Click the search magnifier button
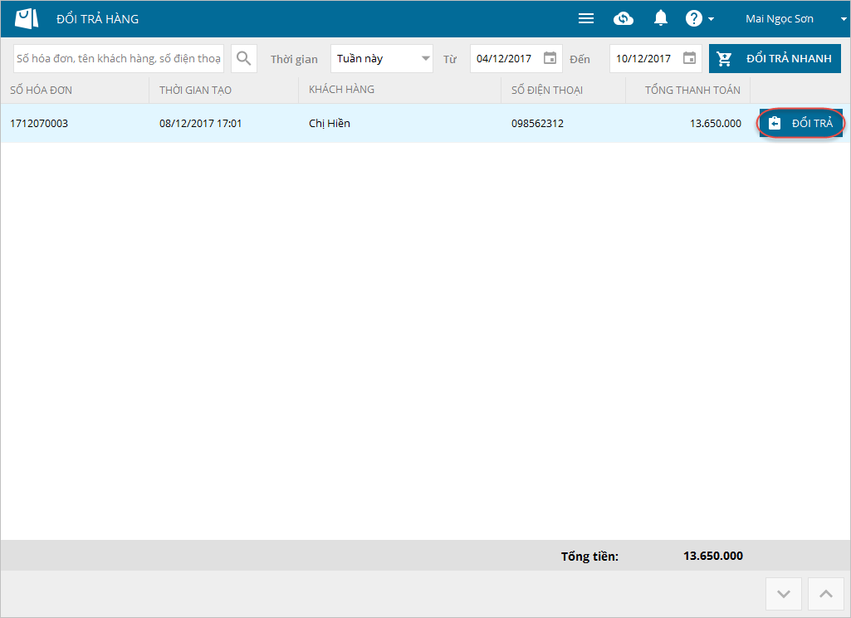Viewport: 851px width, 618px height. [244, 59]
